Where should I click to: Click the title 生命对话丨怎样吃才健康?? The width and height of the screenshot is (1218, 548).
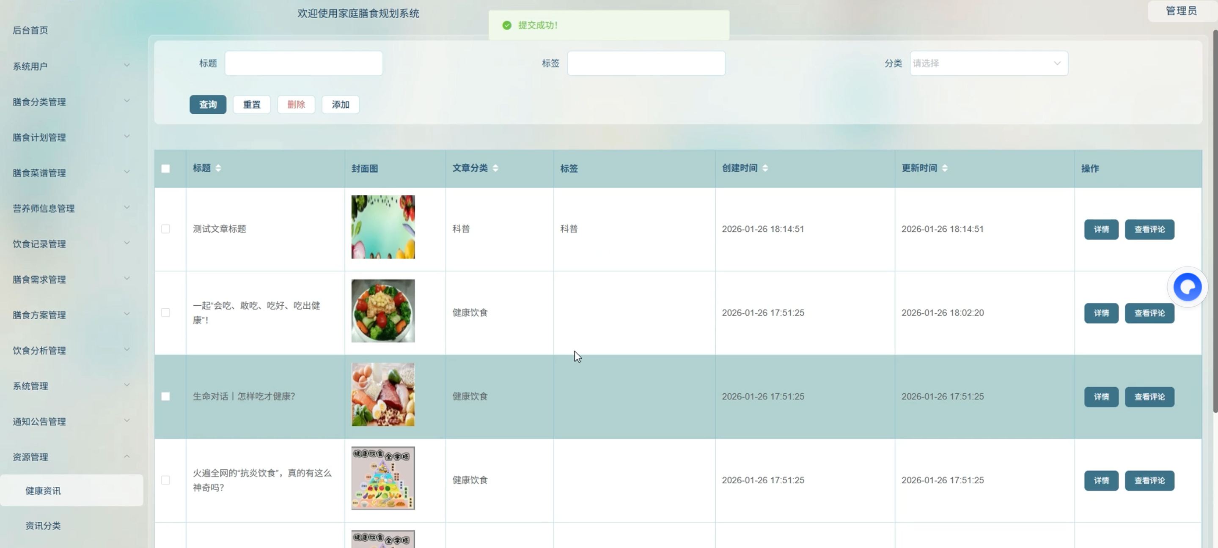[x=244, y=396]
